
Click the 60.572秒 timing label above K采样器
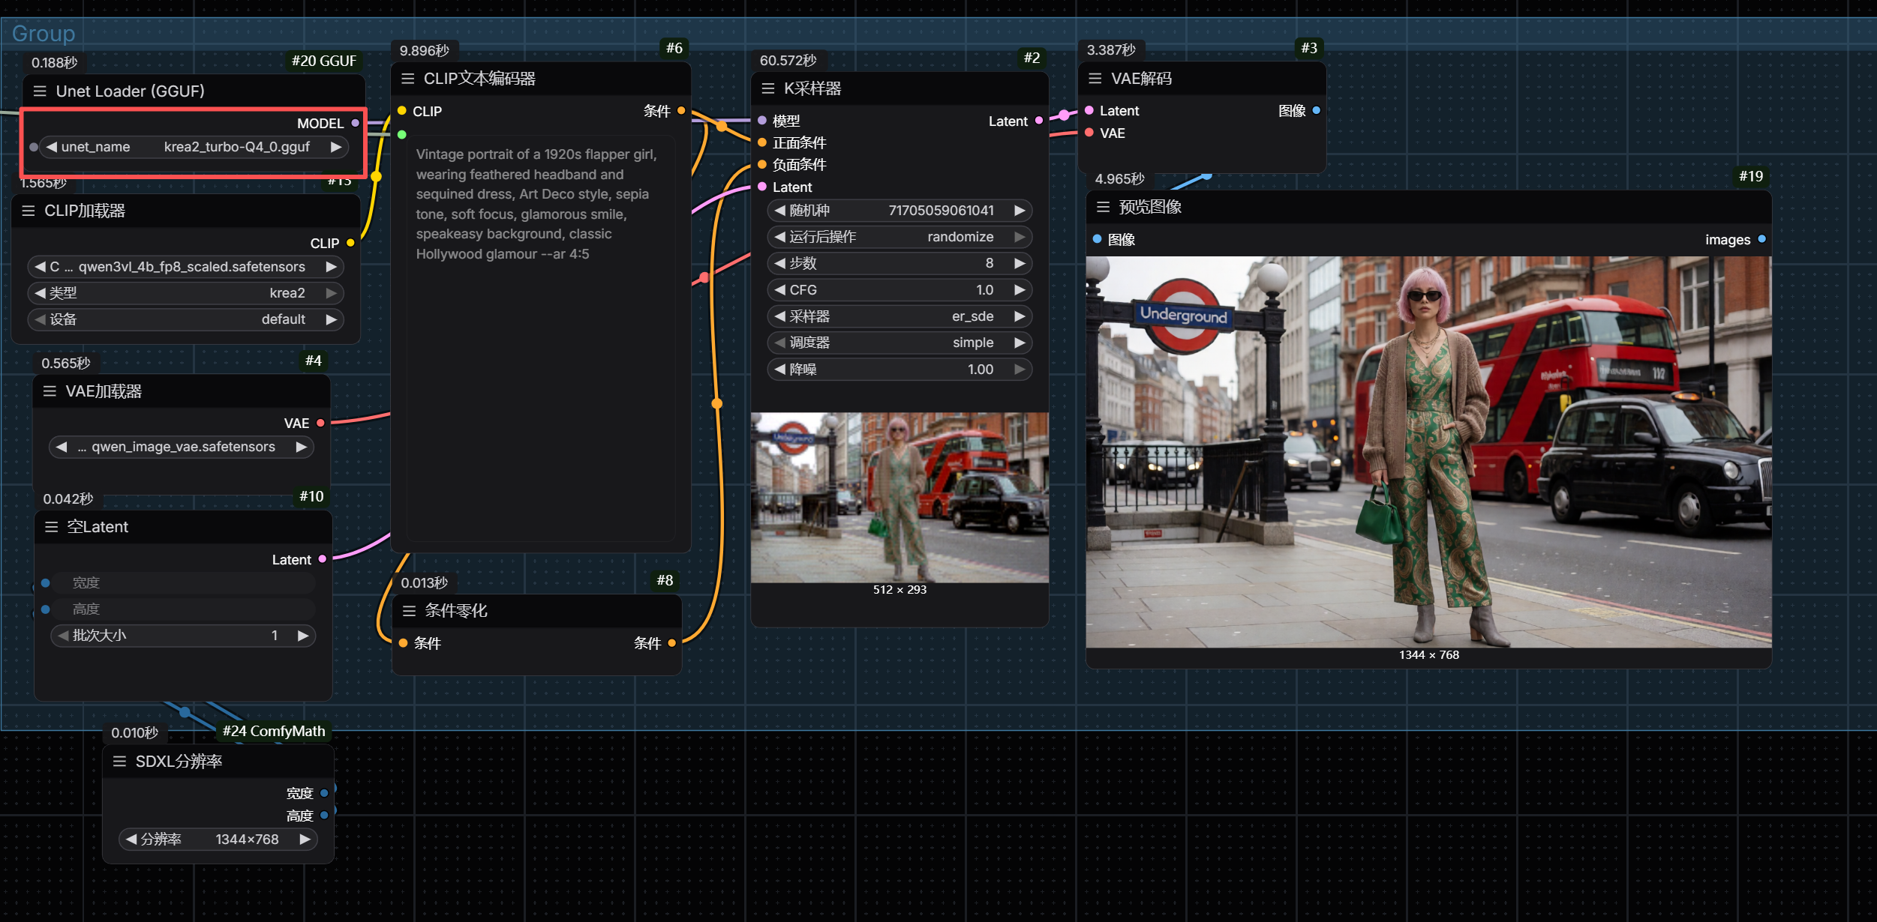tap(788, 61)
